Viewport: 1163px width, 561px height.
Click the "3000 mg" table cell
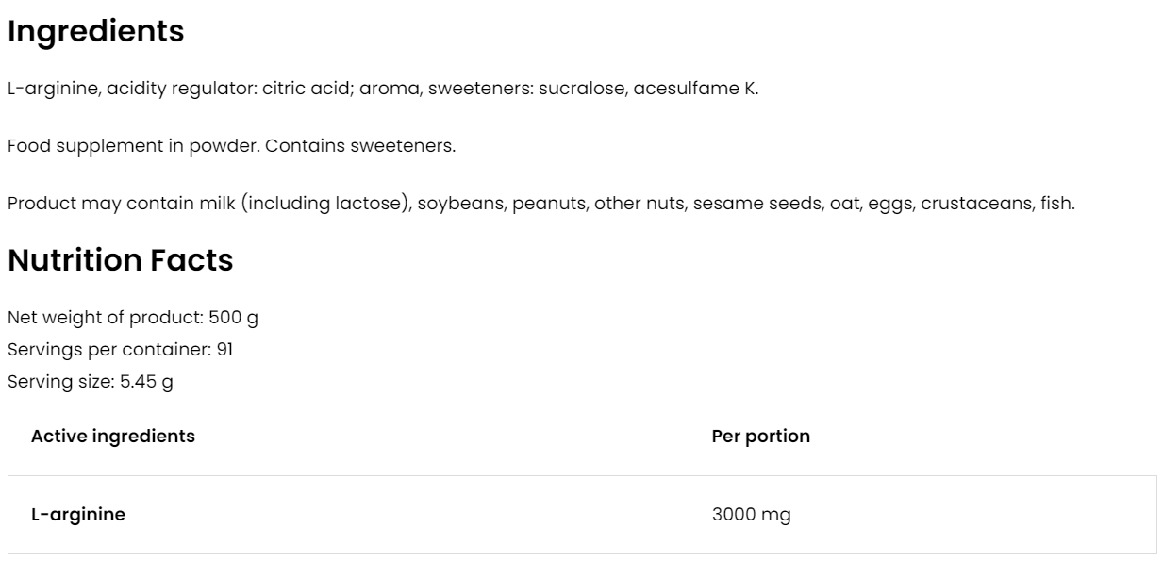pos(751,515)
